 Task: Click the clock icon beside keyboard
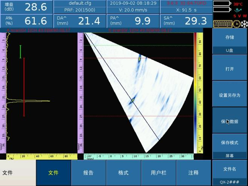click(236, 24)
